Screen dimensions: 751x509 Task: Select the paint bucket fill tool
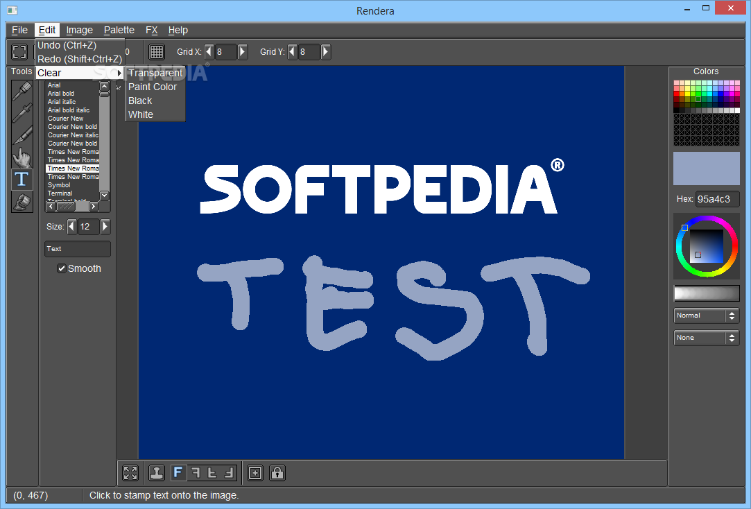[x=22, y=202]
